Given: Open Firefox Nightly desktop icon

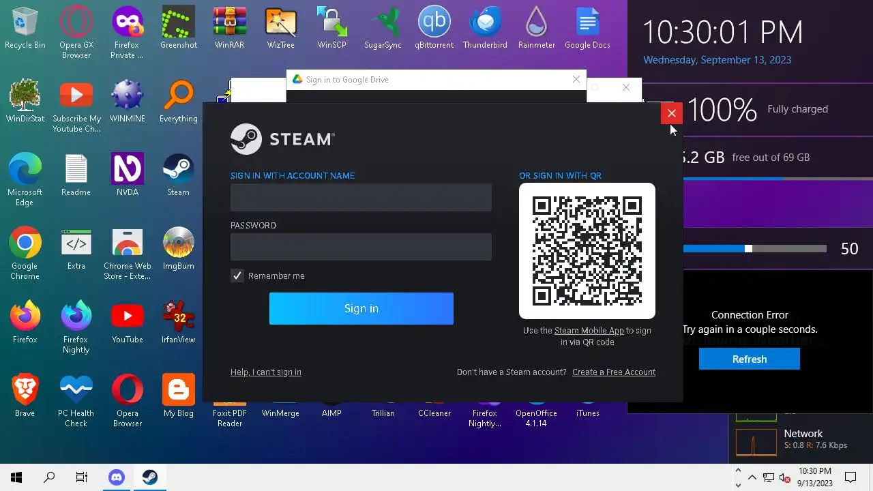Looking at the screenshot, I should tap(76, 327).
